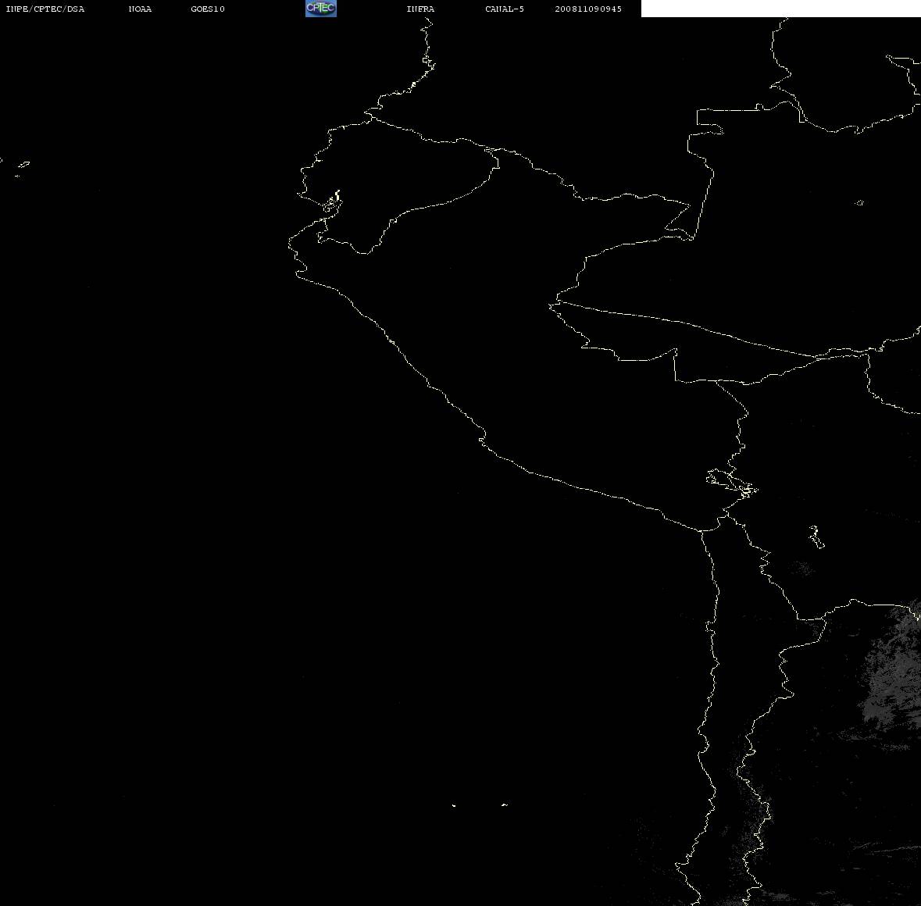The height and width of the screenshot is (906, 921).
Task: Select the INFRA label in the header
Action: (x=420, y=9)
